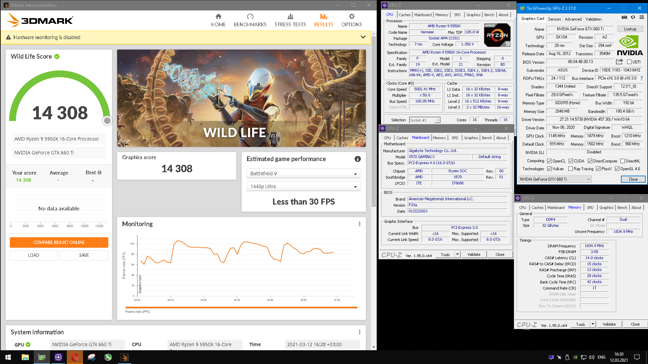Switch to the Advanced tab in GPU-Z
The image size is (648, 364).
click(573, 19)
